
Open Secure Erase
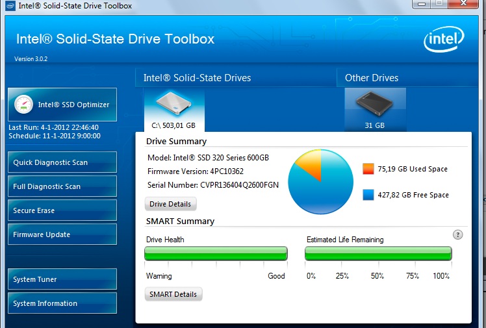[62, 210]
